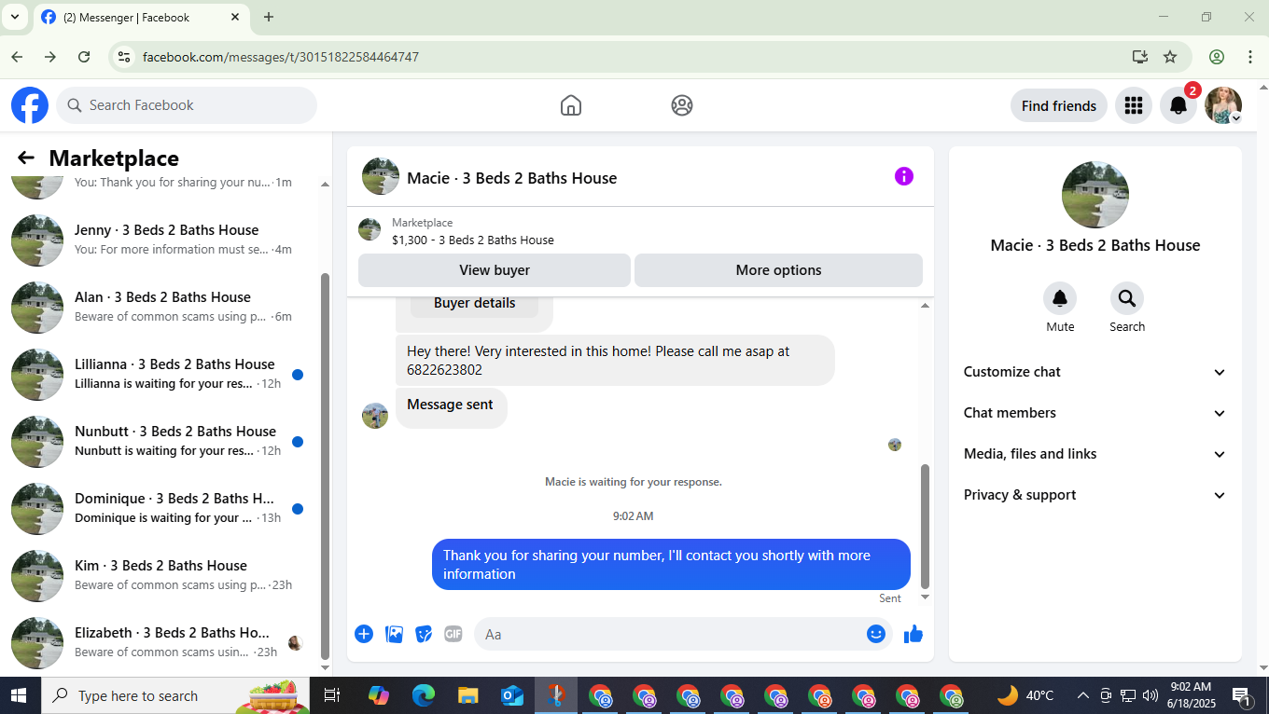Open Task View on the taskbar
This screenshot has height=714, width=1269.
331,695
